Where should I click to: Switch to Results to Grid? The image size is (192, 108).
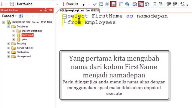click(x=141, y=4)
